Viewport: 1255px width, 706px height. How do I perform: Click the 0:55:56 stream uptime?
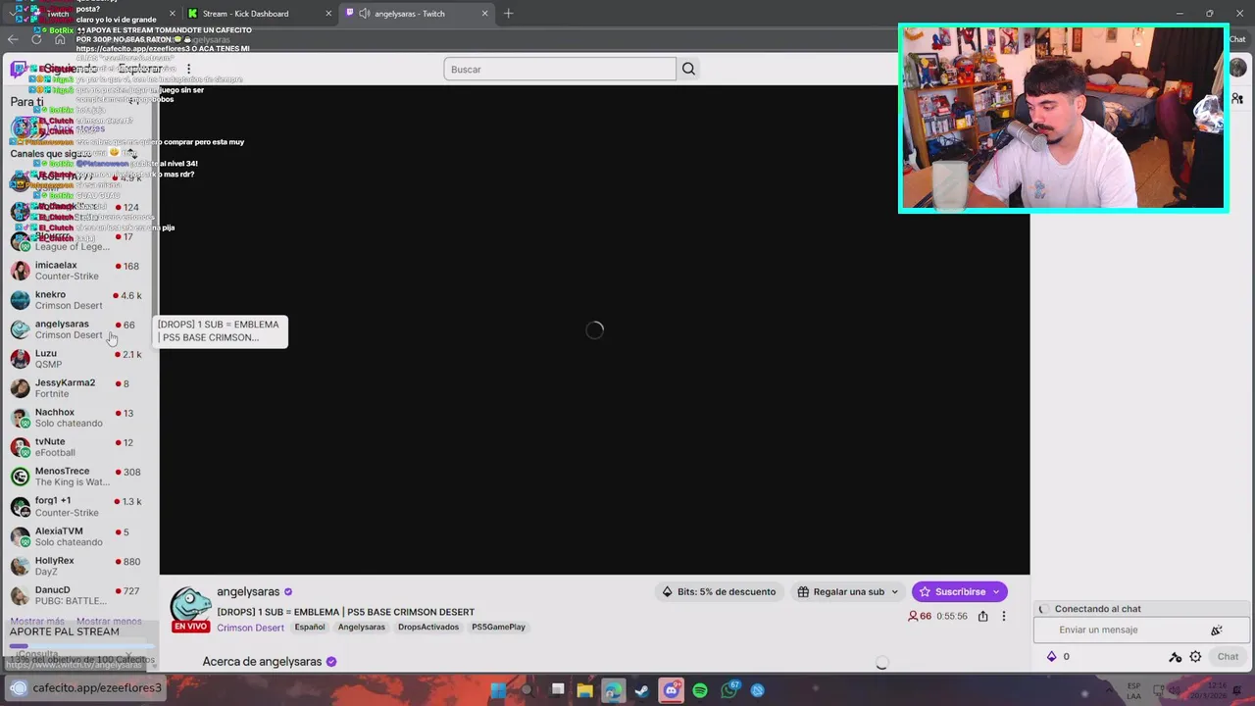point(951,616)
